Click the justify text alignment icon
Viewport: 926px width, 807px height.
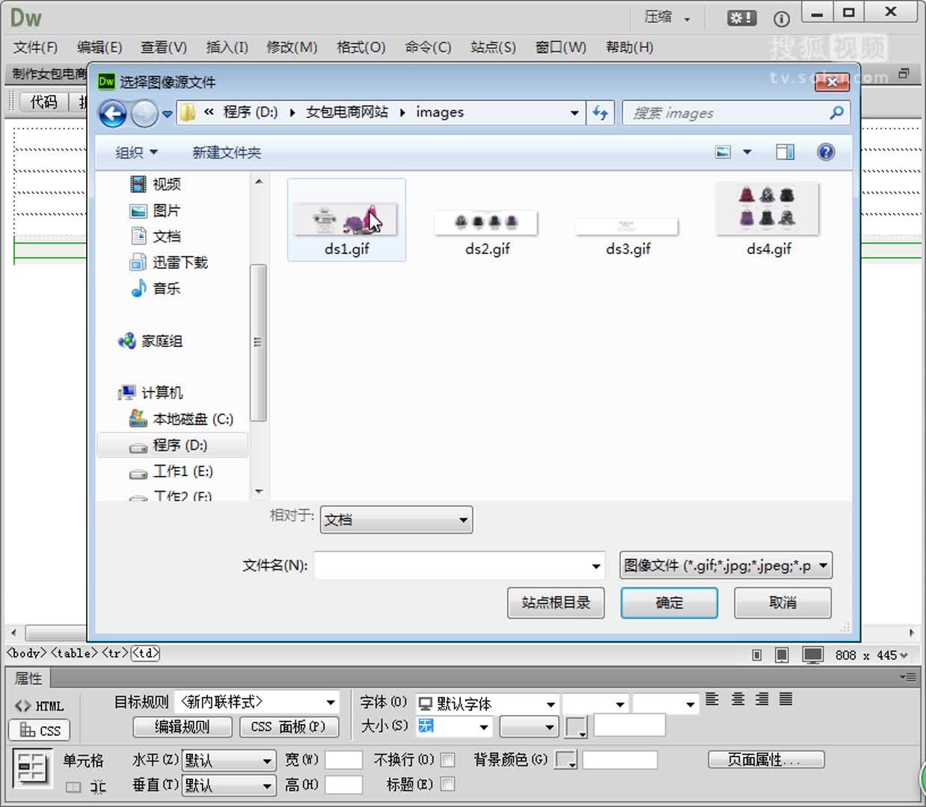(785, 699)
